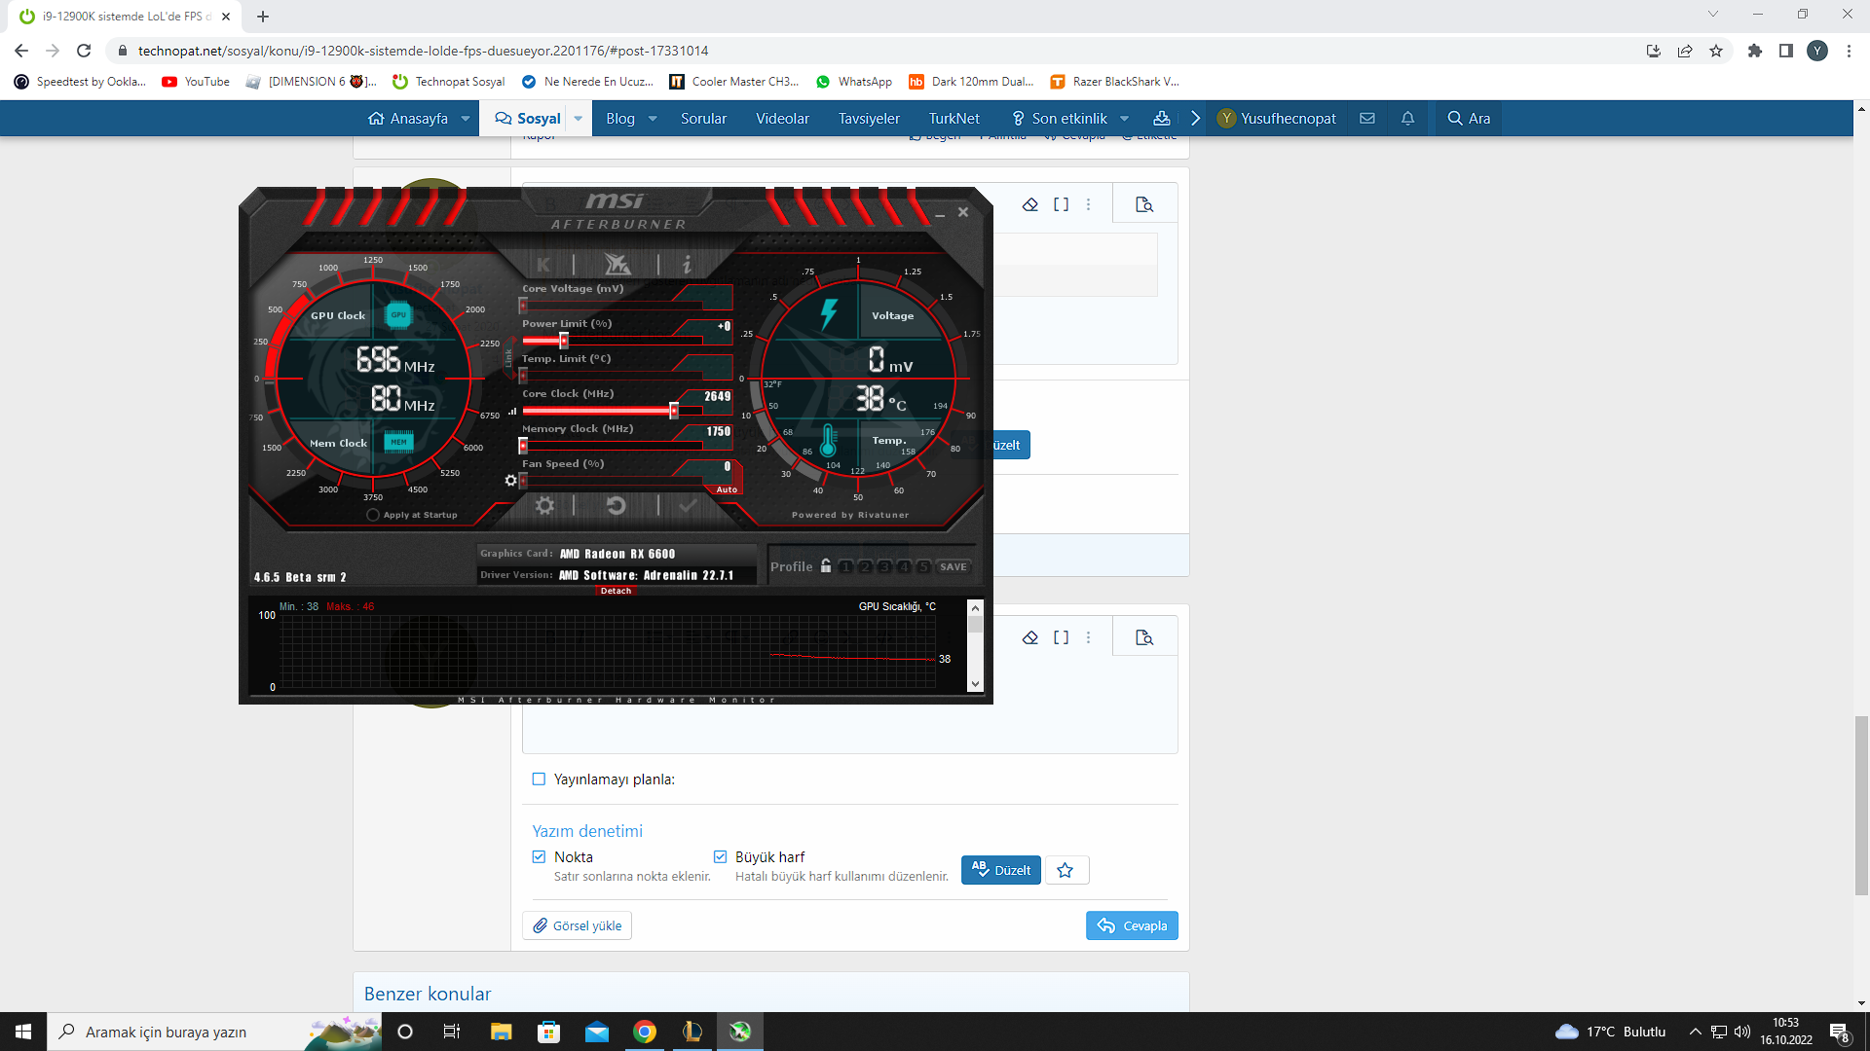Click the Kombustor 'K' icon
Viewport: 1870px width, 1051px height.
(543, 264)
